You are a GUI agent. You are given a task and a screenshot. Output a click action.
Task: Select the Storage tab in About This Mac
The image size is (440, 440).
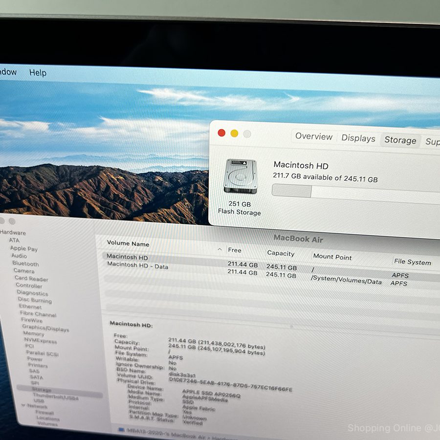tap(400, 140)
